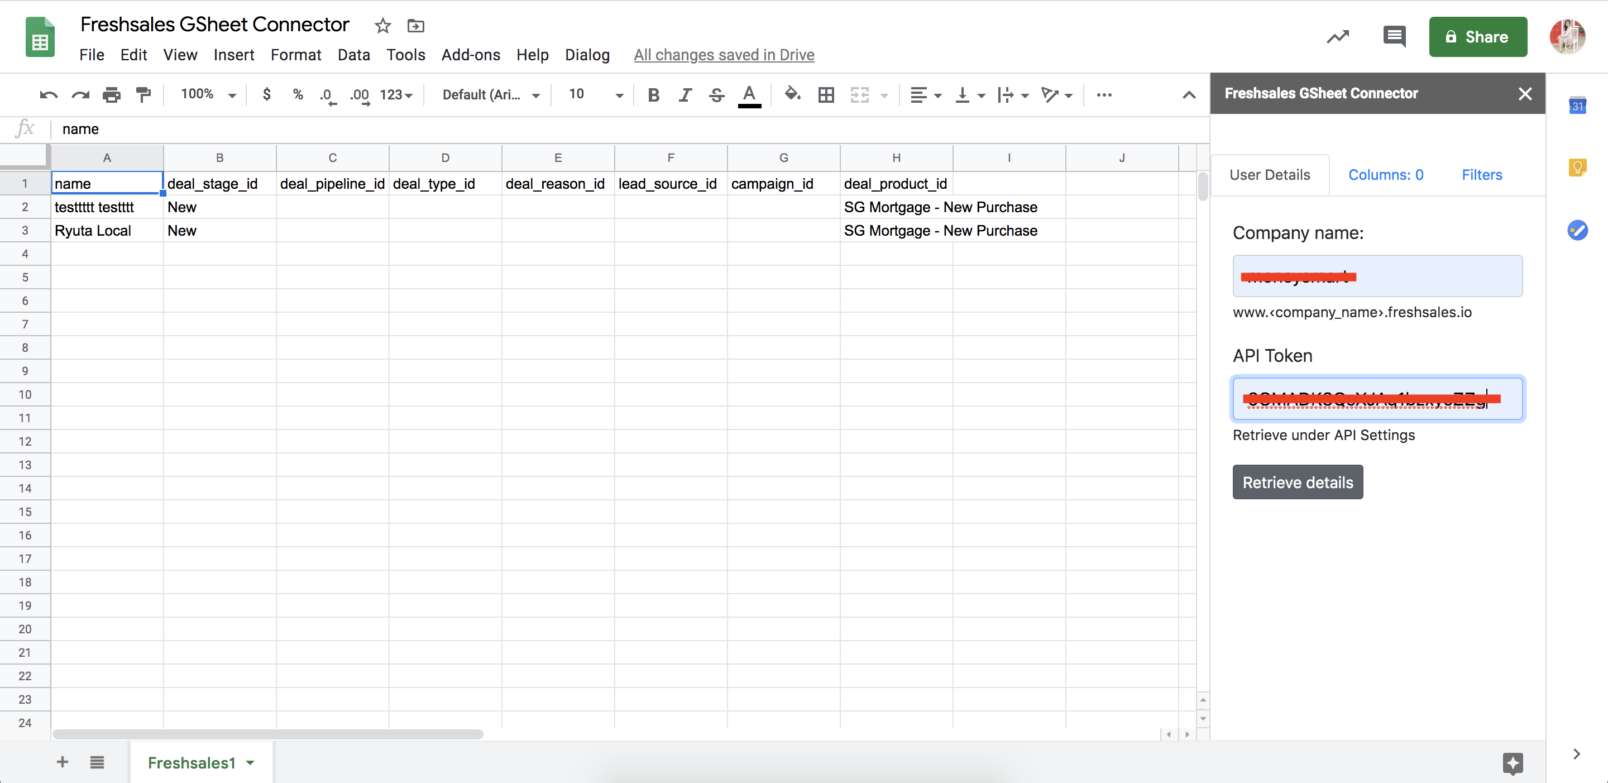Open the text color picker
The width and height of the screenshot is (1608, 783).
point(749,96)
